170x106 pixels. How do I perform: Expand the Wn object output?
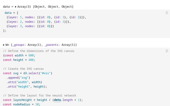click(4, 45)
